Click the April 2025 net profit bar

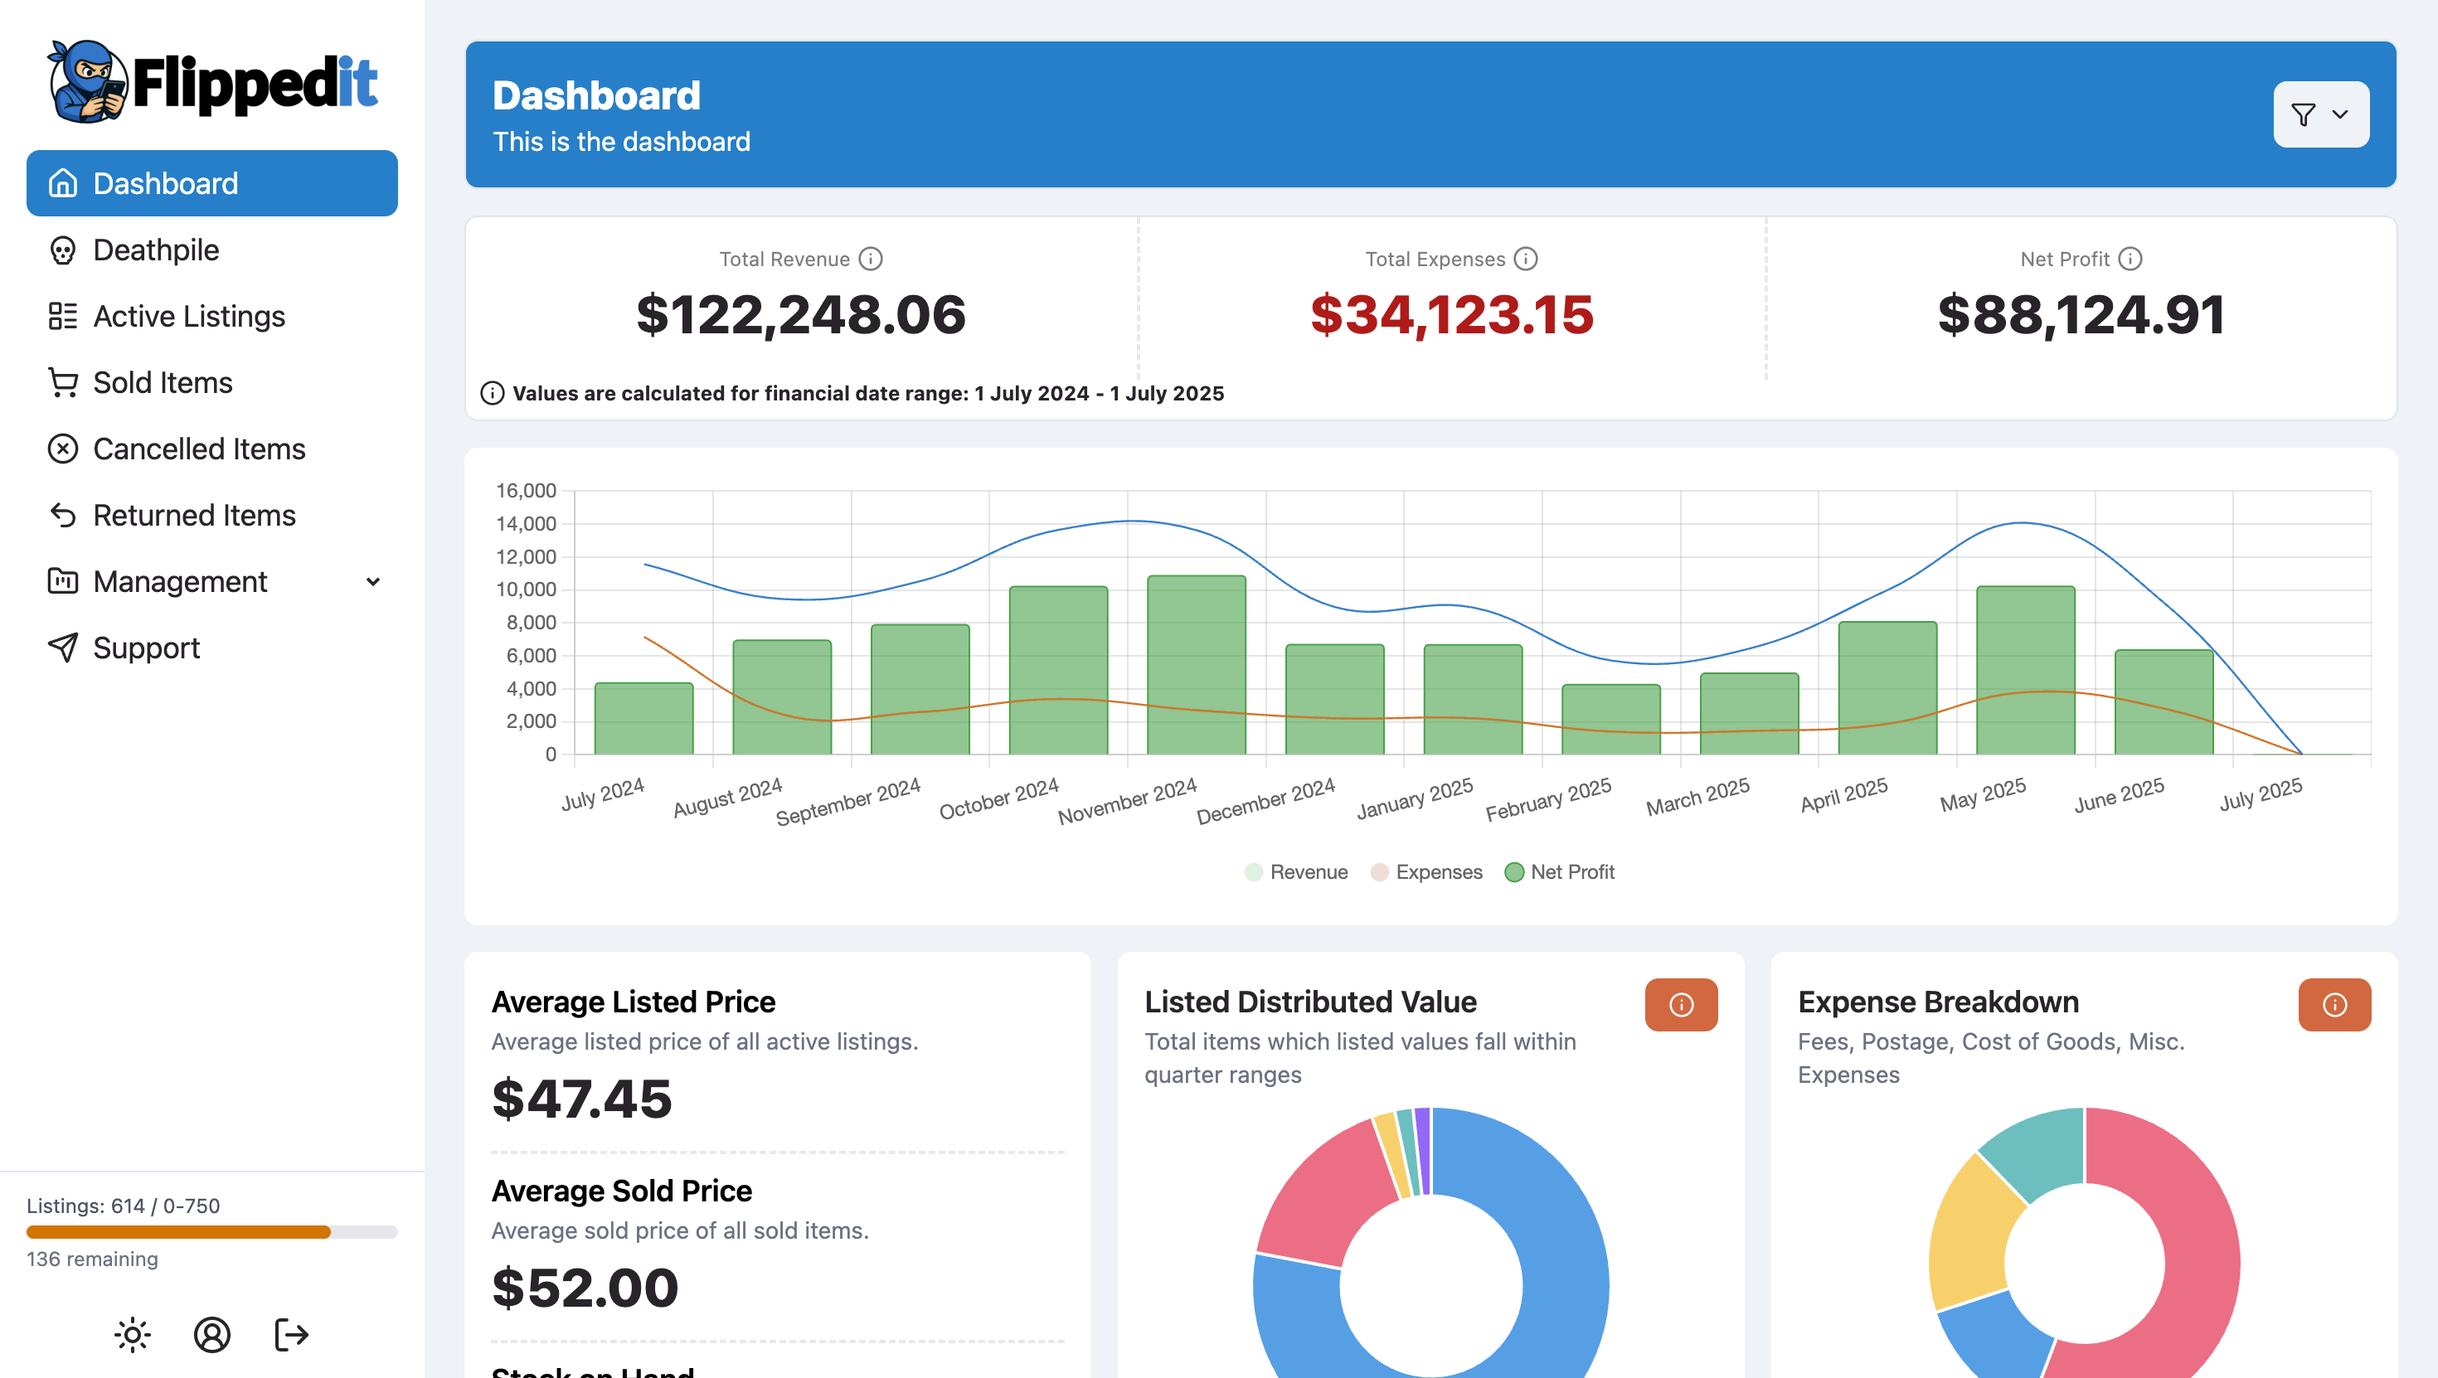(1887, 688)
